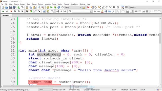Open Find with the magnifier icon
162x91 pixels.
[39, 7]
